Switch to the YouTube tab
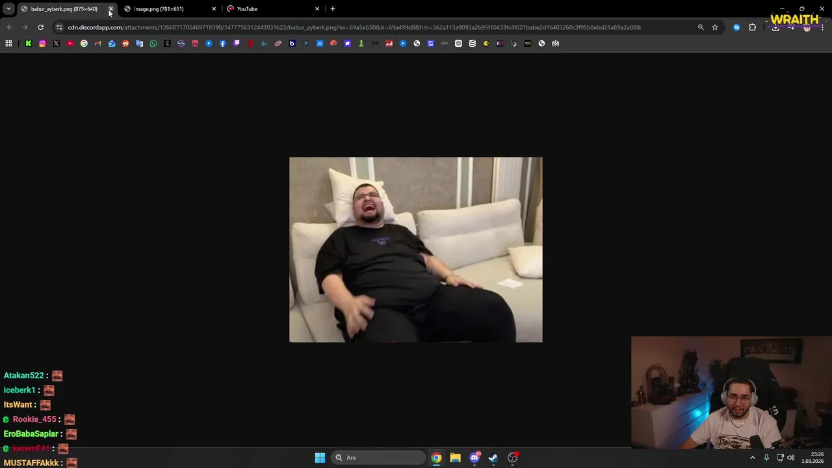832x468 pixels. point(273,9)
